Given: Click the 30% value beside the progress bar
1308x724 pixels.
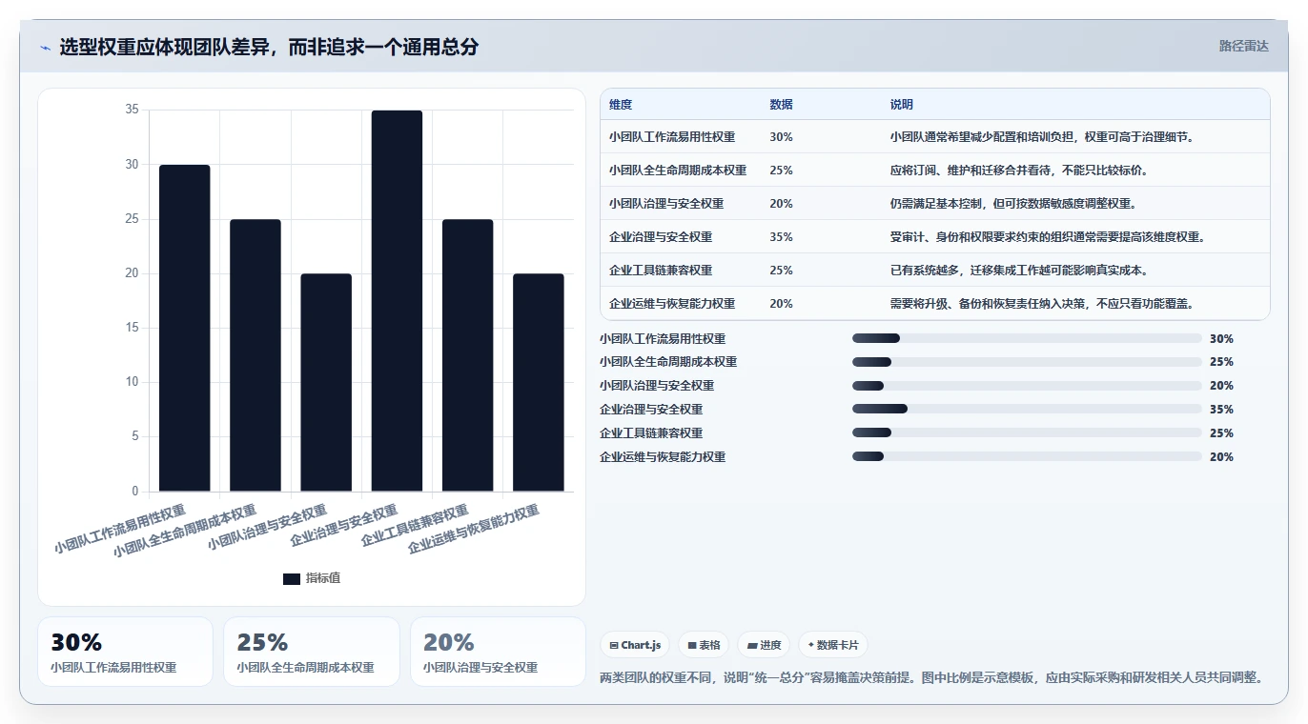Looking at the screenshot, I should click(x=1221, y=338).
